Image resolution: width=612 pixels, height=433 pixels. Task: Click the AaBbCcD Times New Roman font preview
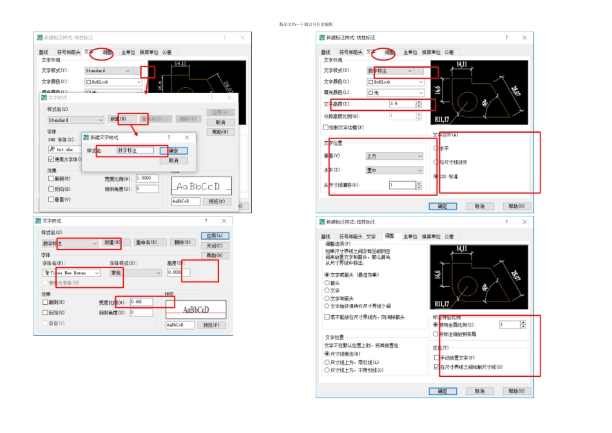196,309
